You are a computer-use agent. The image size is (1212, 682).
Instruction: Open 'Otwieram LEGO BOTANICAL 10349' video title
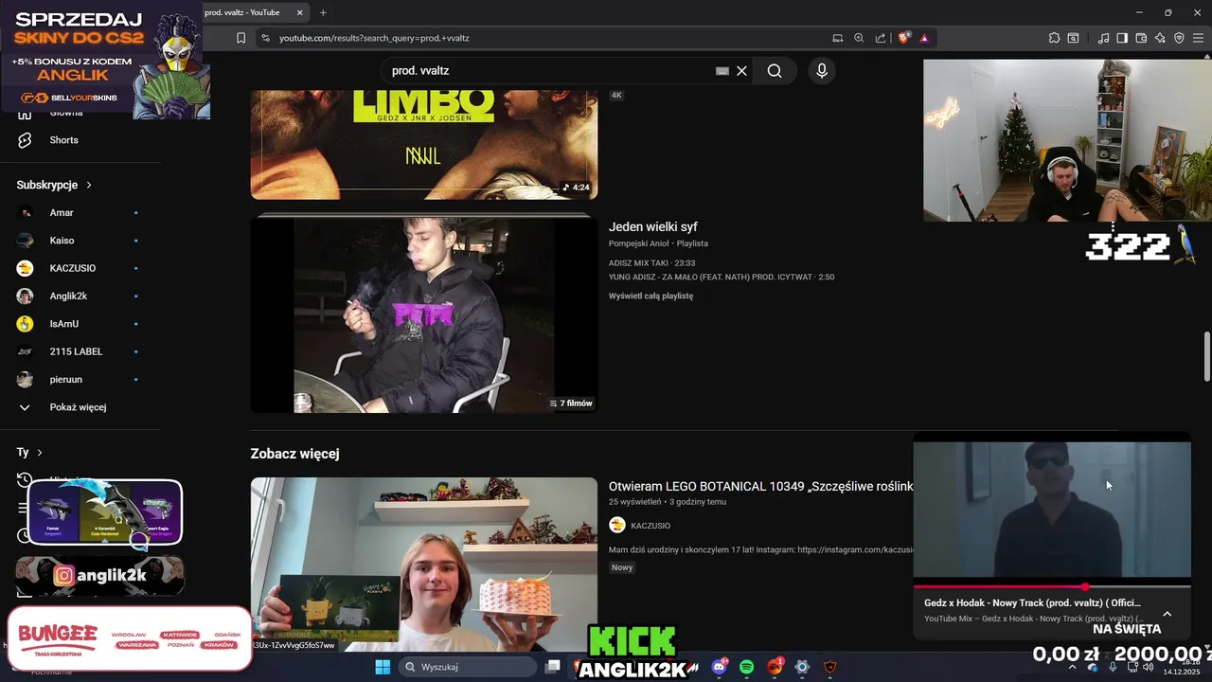[760, 487]
